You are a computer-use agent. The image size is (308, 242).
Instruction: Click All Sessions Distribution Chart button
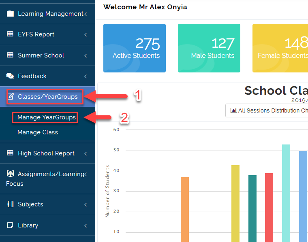(x=267, y=110)
